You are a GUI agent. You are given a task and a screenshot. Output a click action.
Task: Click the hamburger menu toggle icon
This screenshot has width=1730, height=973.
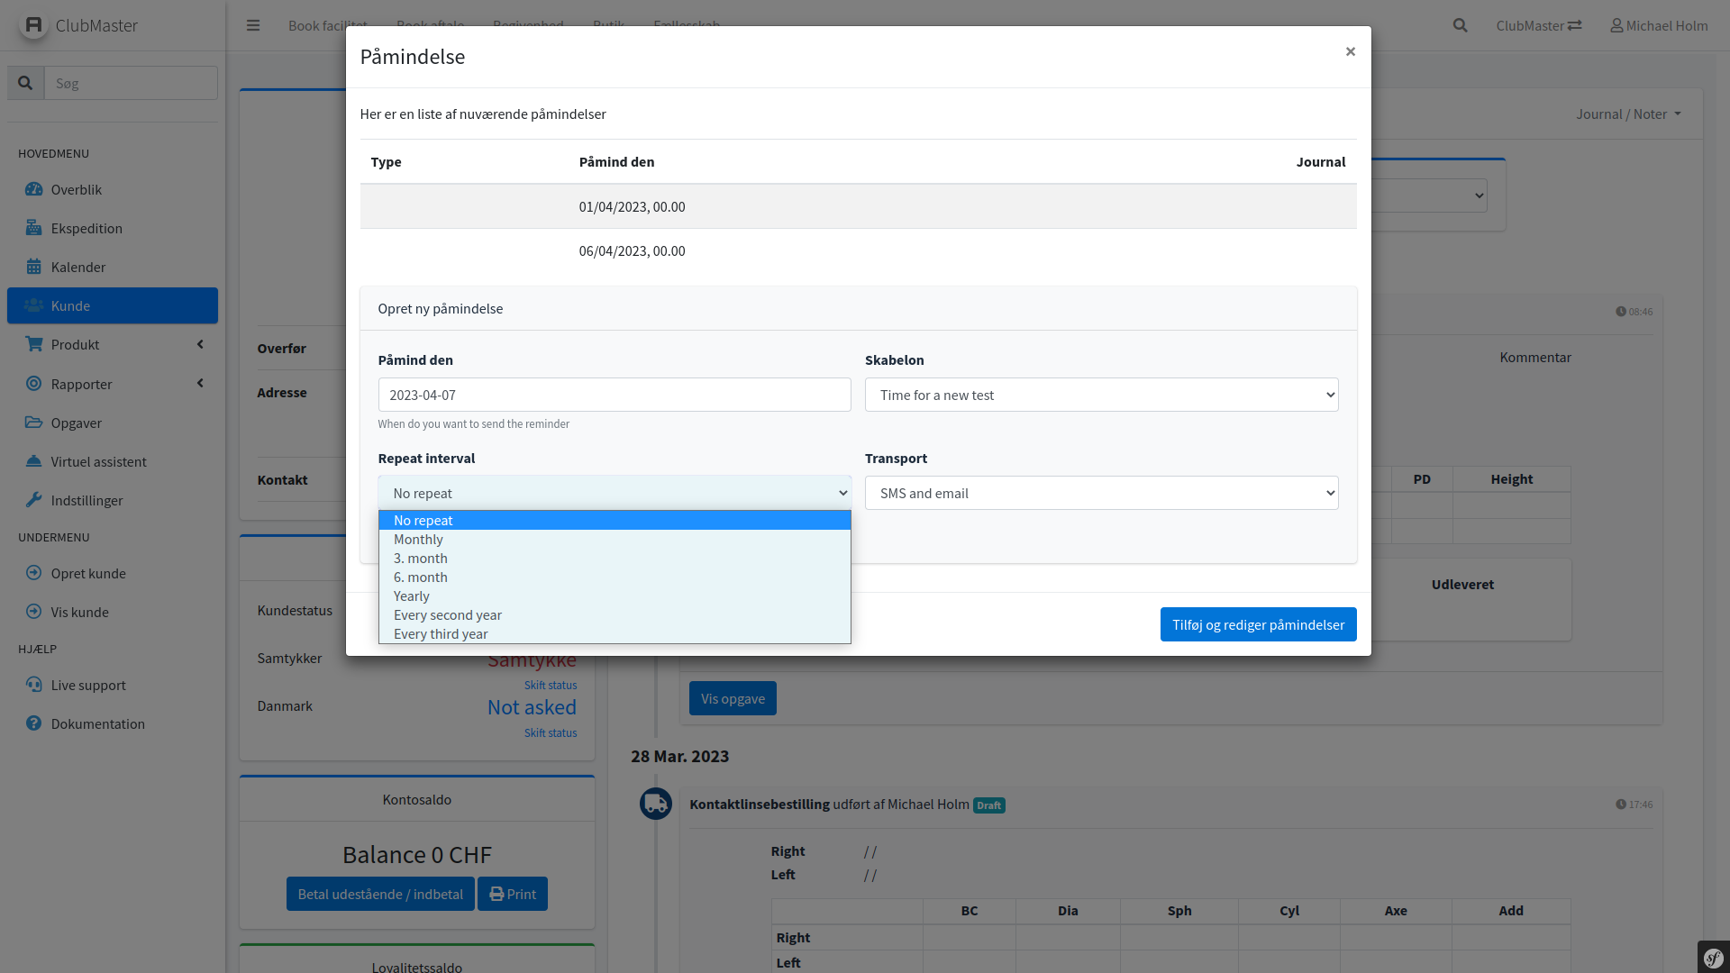253,25
